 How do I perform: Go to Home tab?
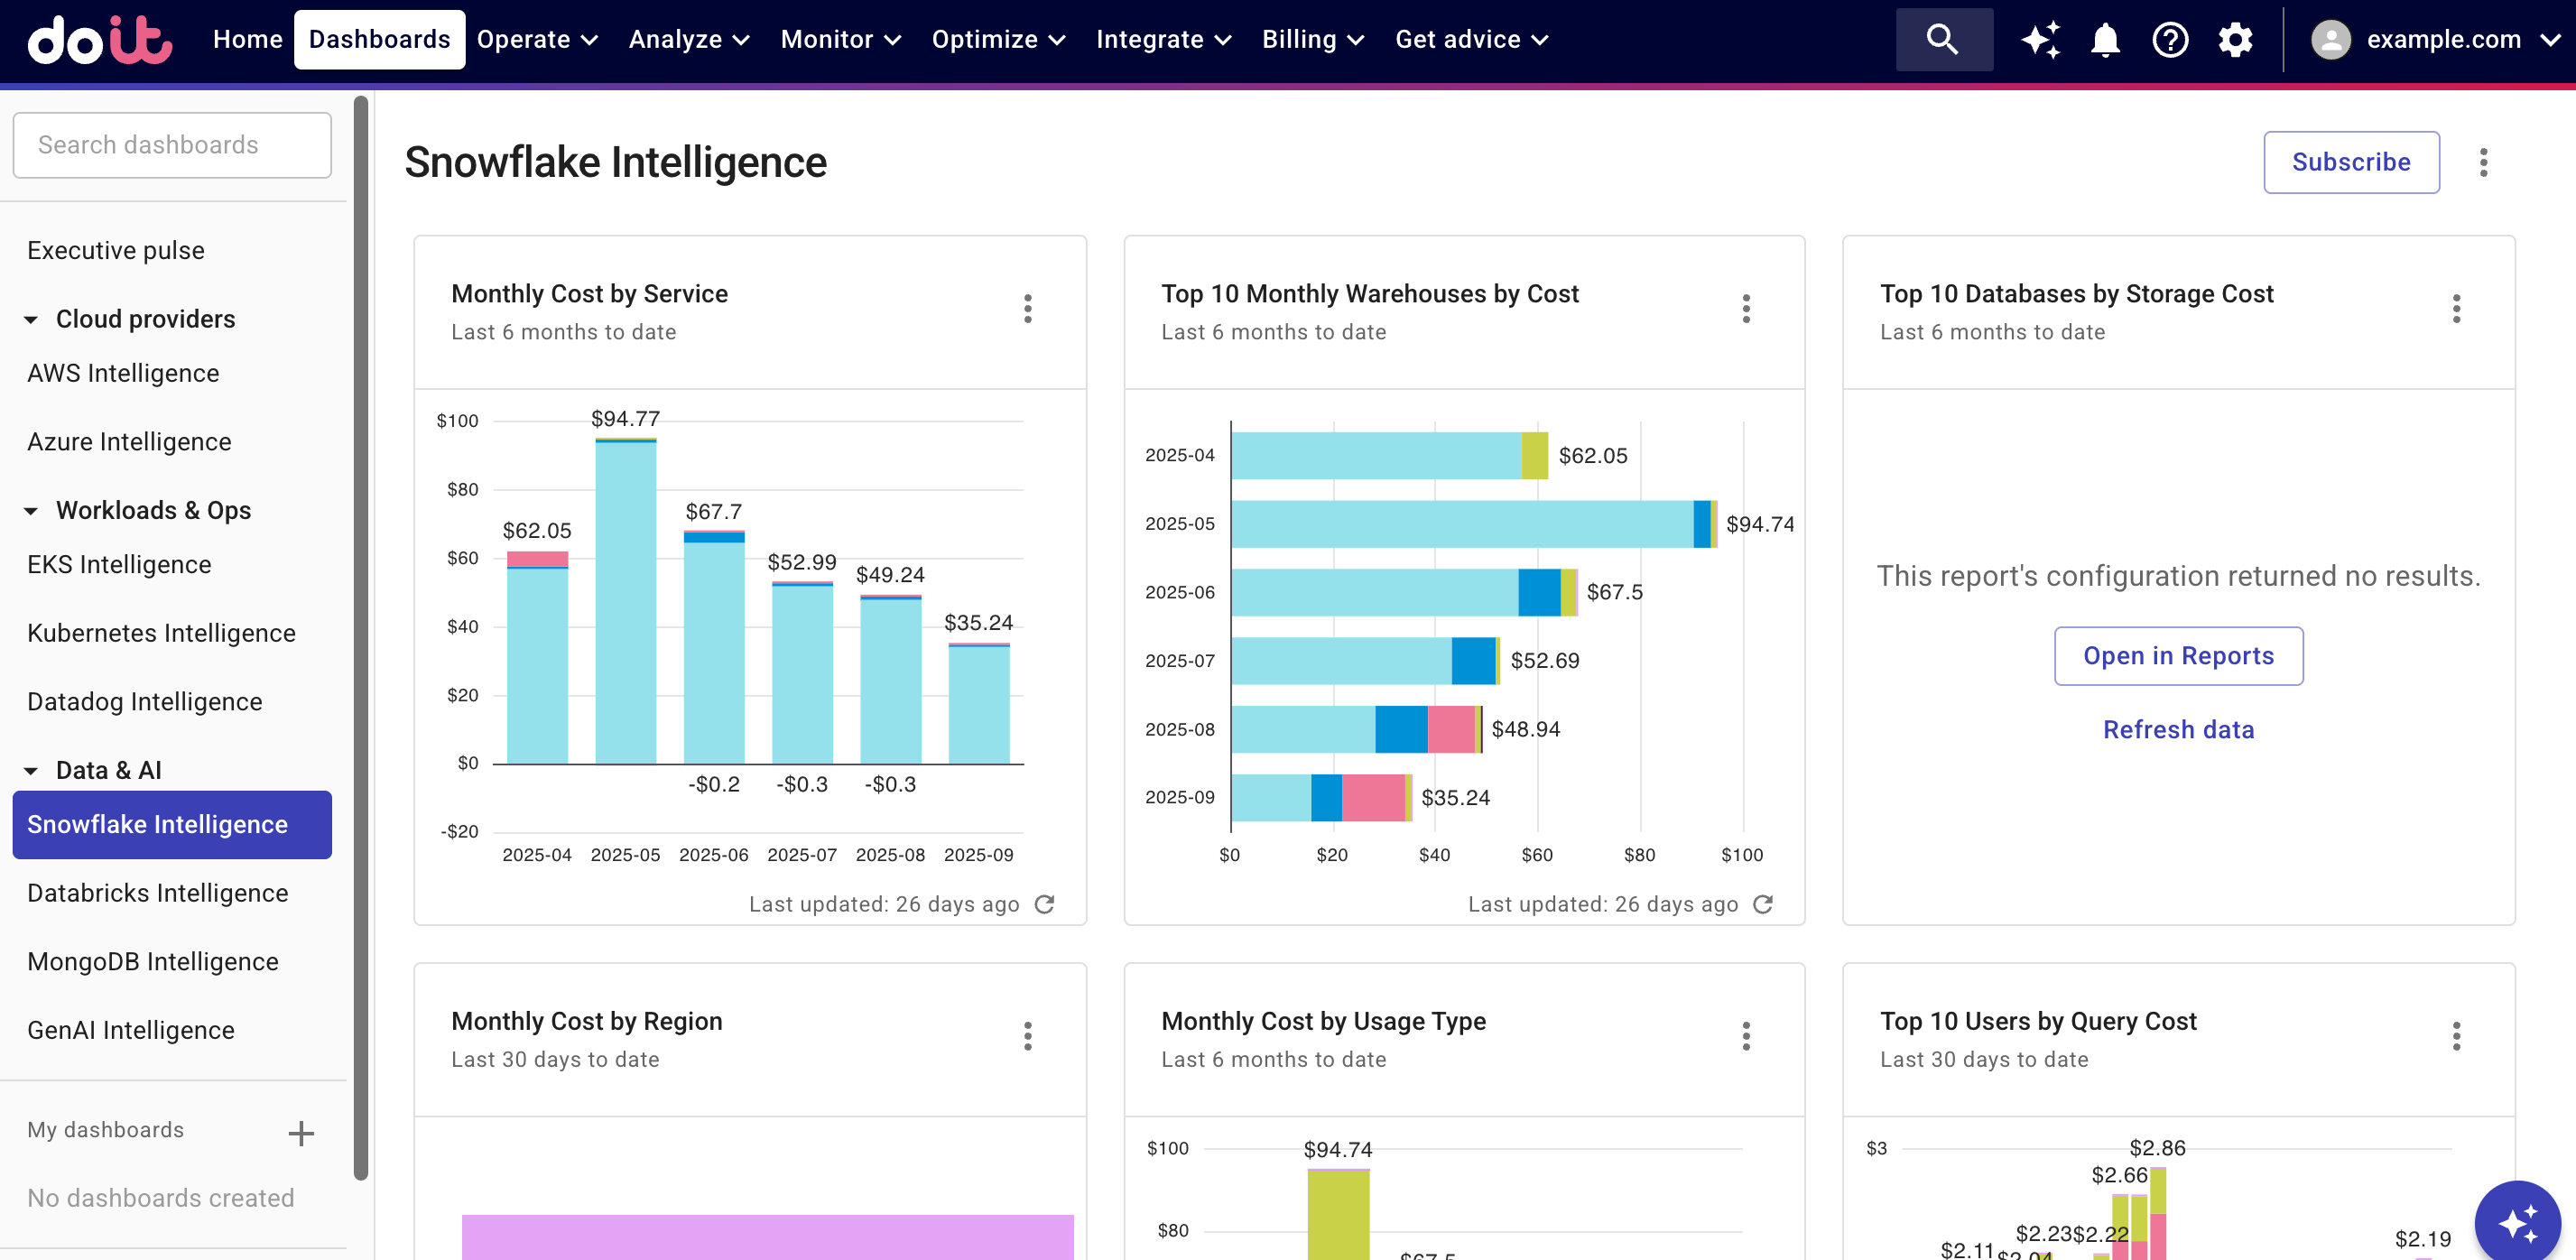247,40
